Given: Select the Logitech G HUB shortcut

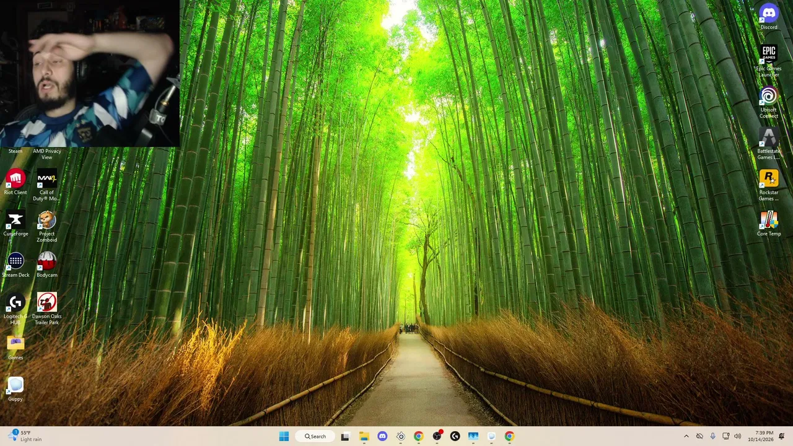Looking at the screenshot, I should [15, 308].
